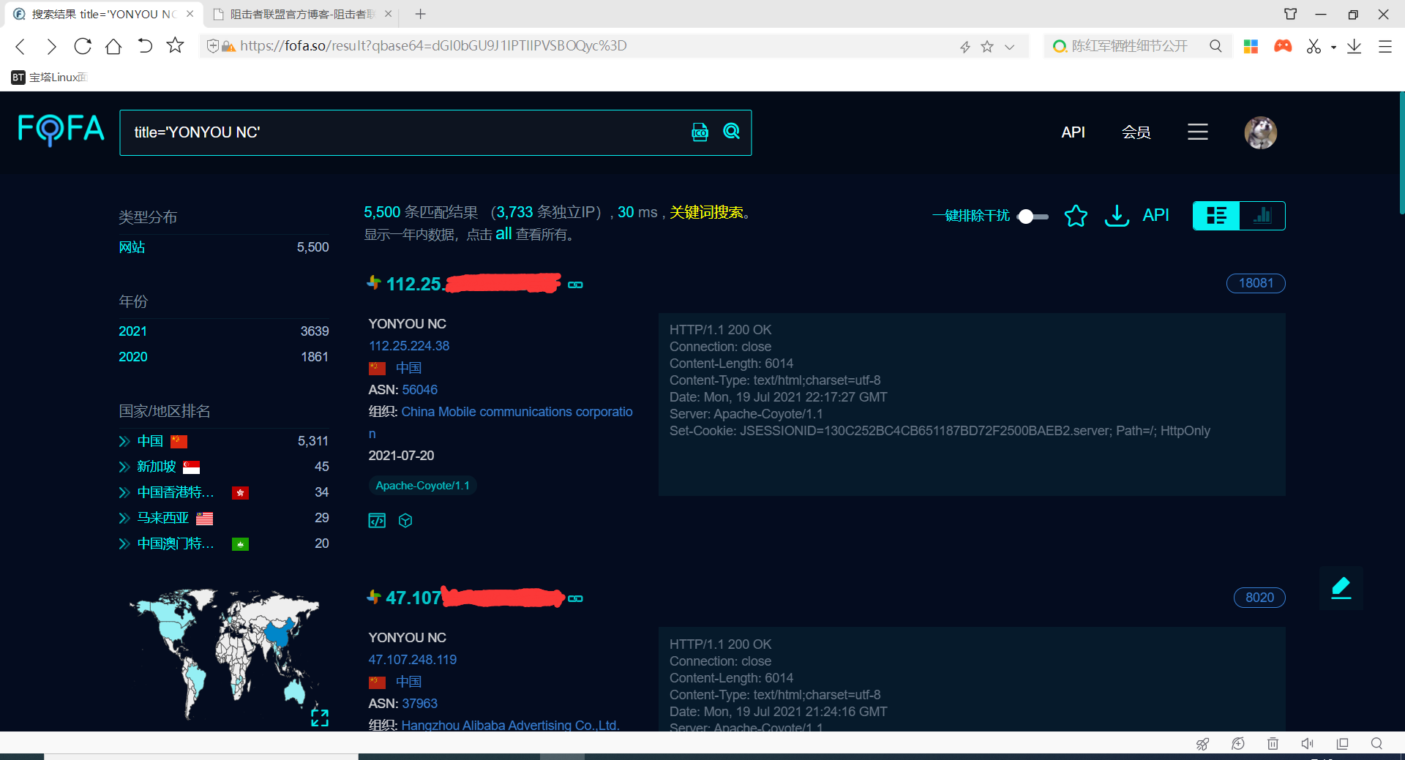
Task: Click the port 8020 badge
Action: [x=1259, y=598]
